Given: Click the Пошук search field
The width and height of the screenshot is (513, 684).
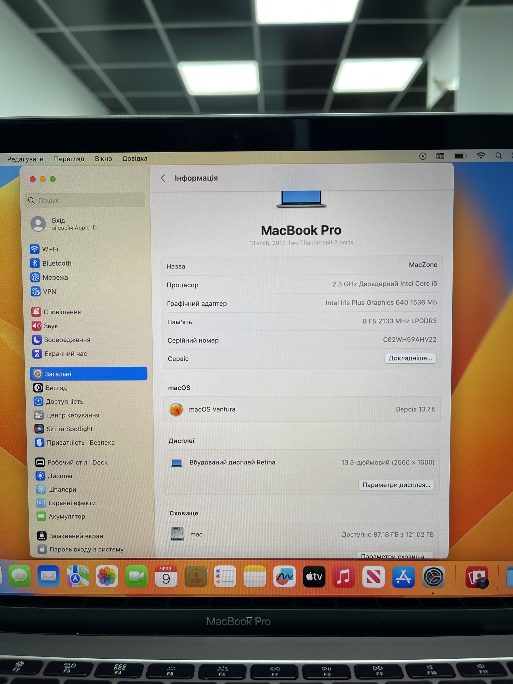Looking at the screenshot, I should [85, 200].
